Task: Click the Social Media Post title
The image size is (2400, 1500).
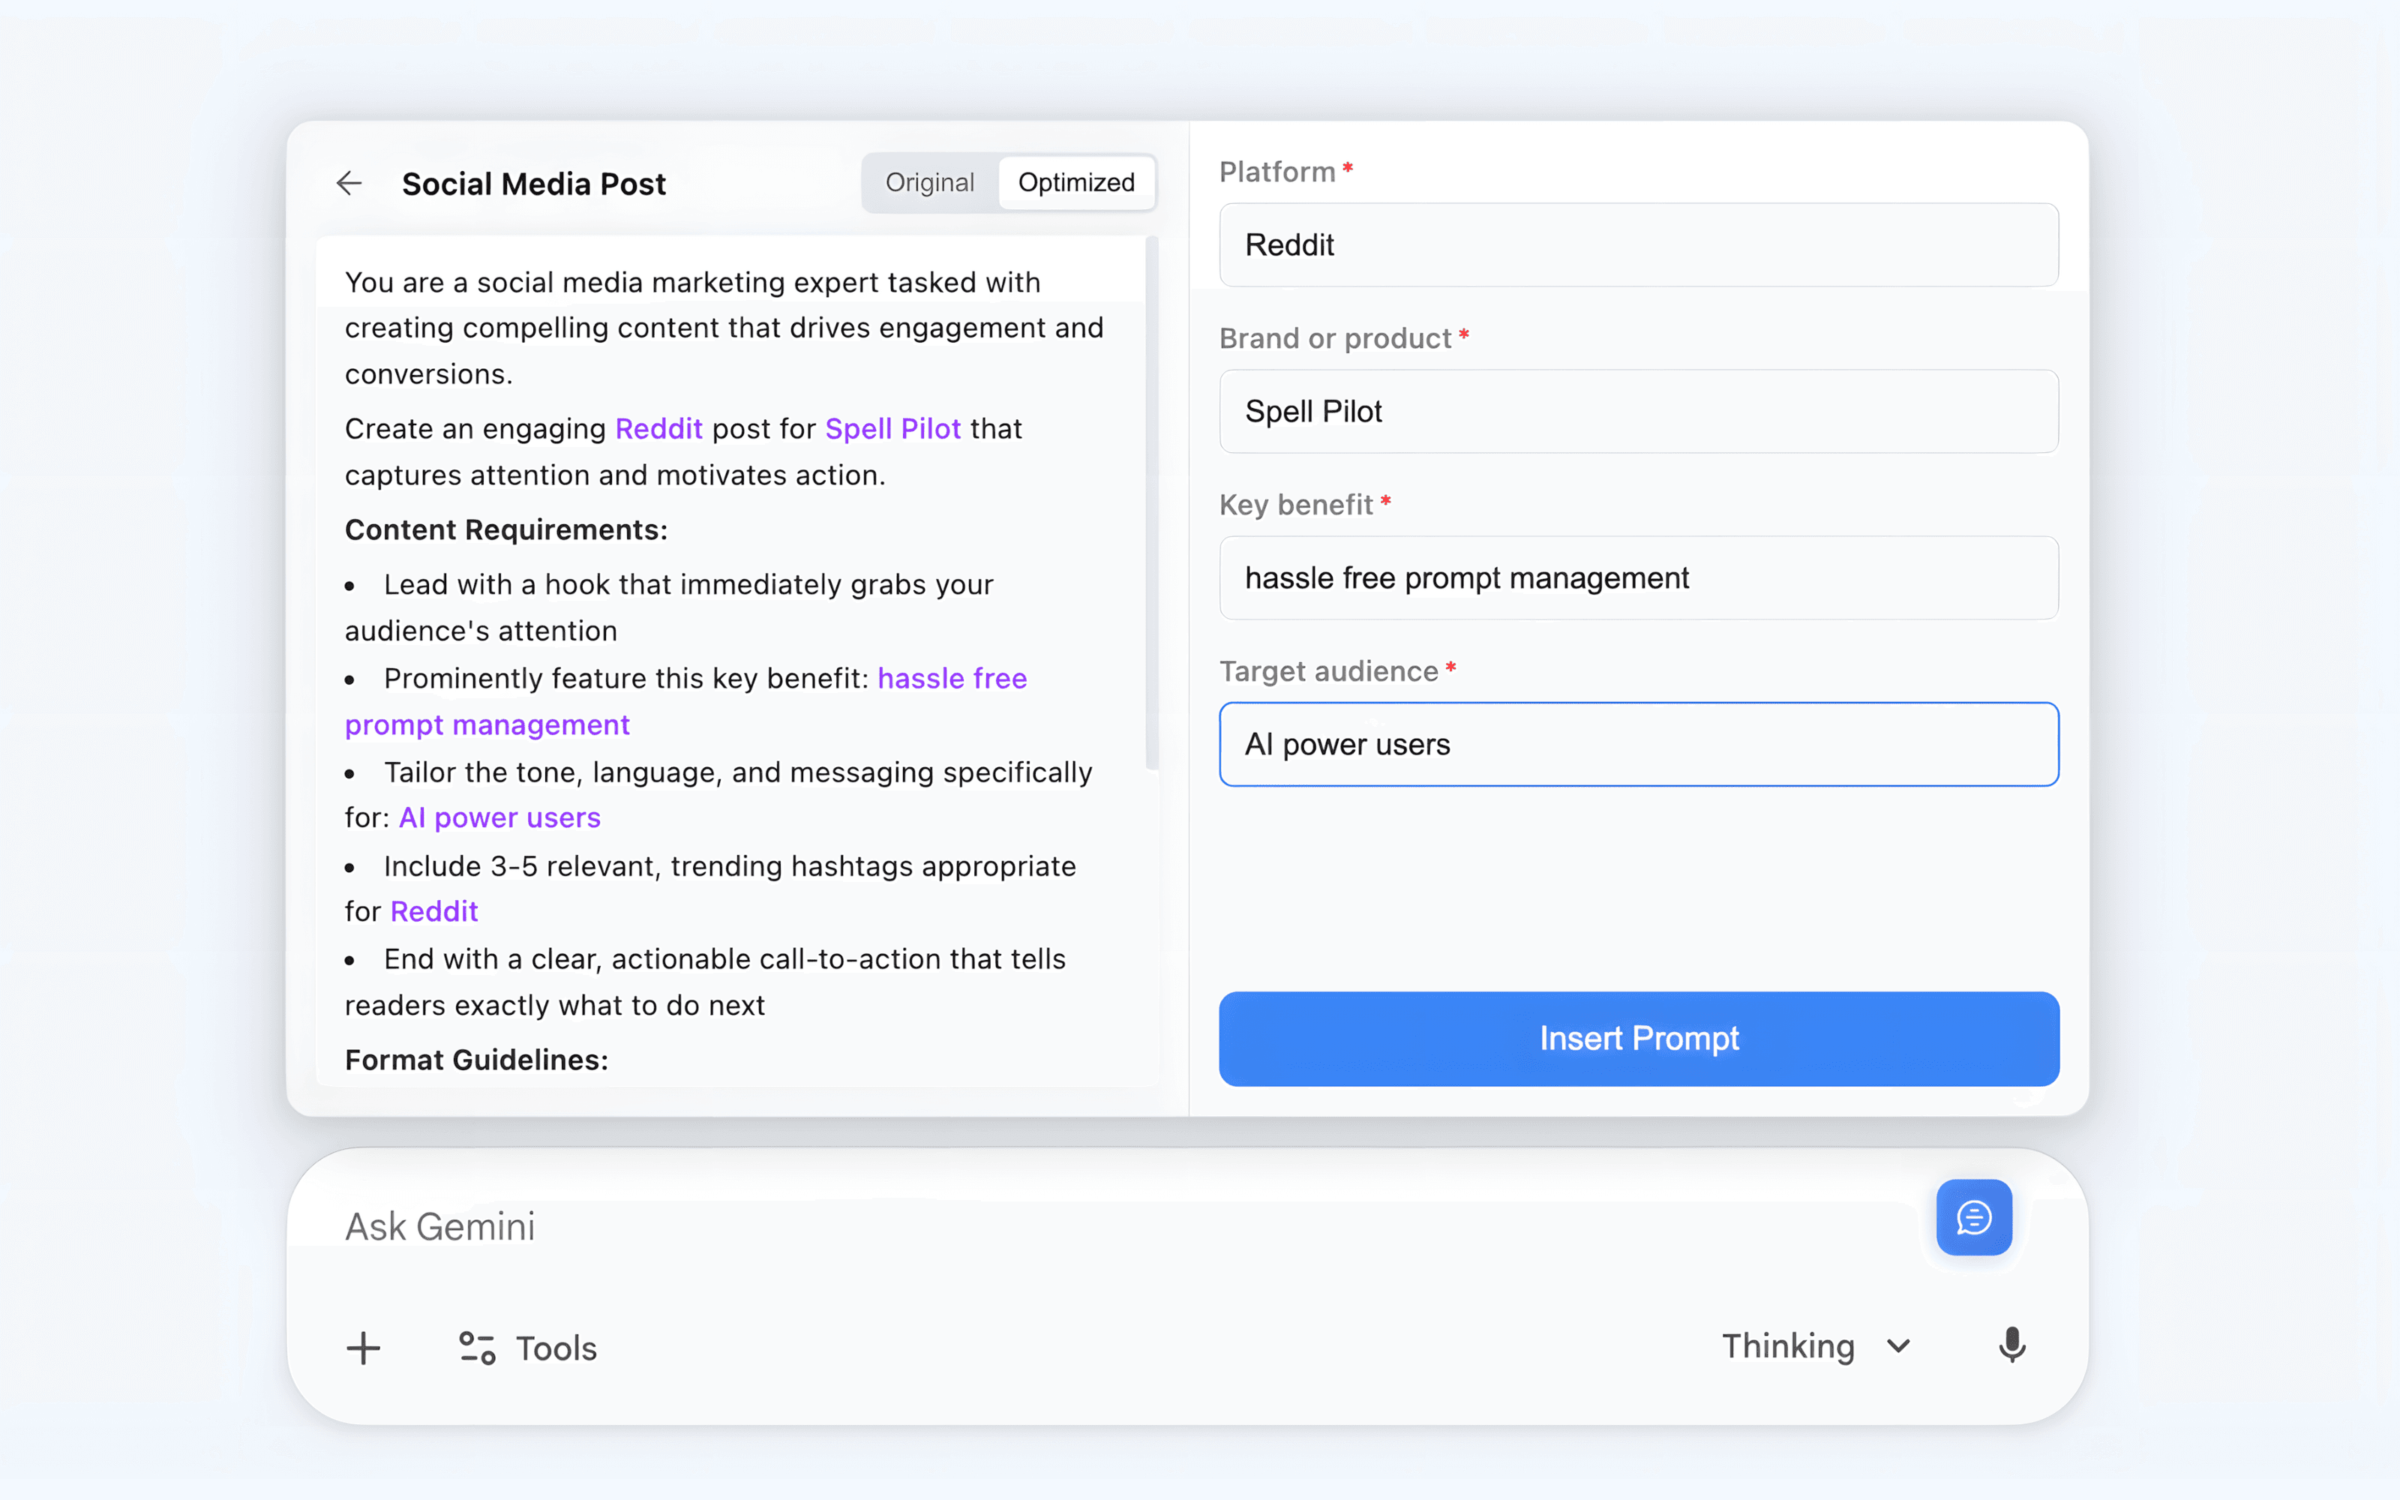Action: 533,184
